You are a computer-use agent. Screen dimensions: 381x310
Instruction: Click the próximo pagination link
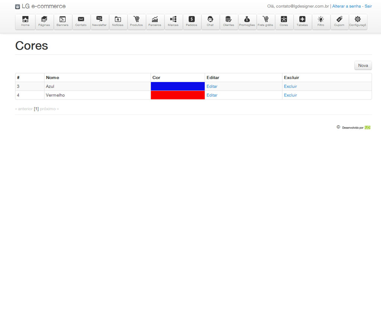pyautogui.click(x=49, y=109)
